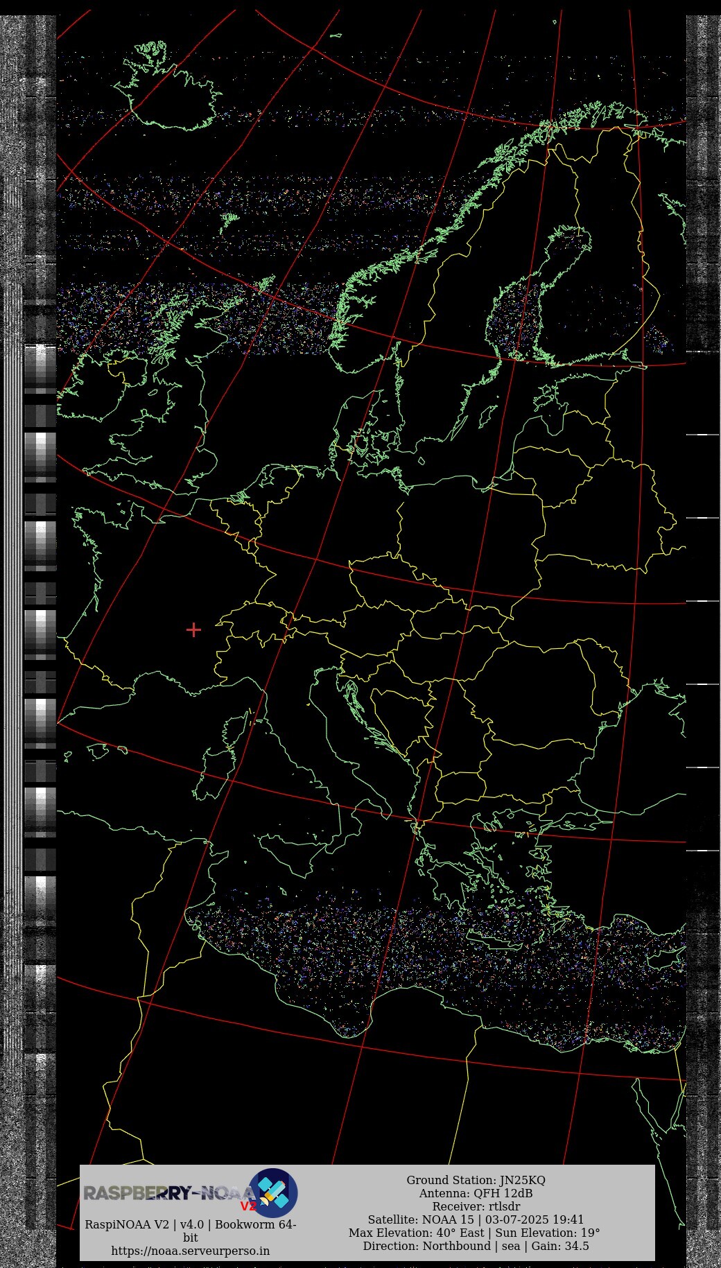Open the noaa.serveurperso.in link
The height and width of the screenshot is (1268, 721).
click(x=191, y=1251)
